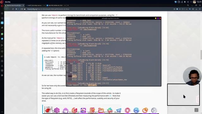Open the pink screenshot tool dock icon
Screen dimensions: 202x114
(74, 110)
